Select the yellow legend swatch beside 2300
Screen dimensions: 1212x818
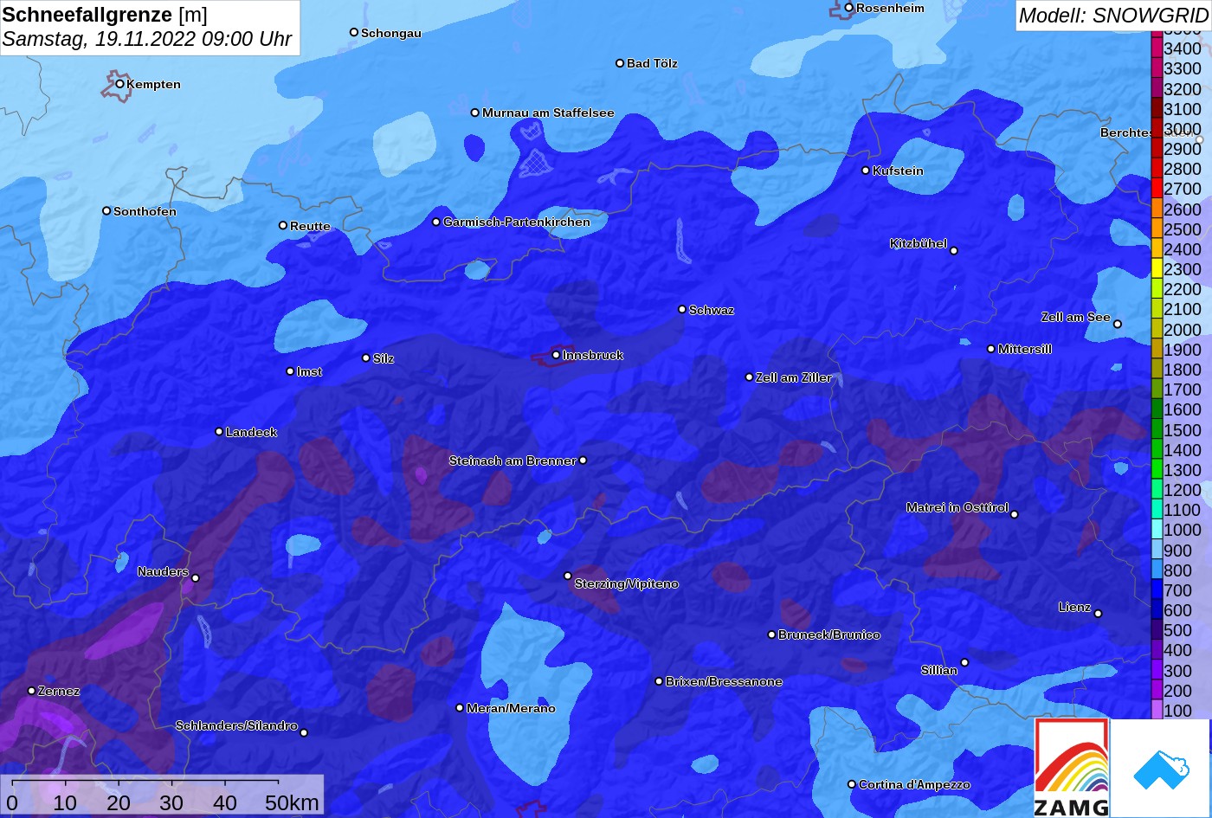[x=1157, y=269]
